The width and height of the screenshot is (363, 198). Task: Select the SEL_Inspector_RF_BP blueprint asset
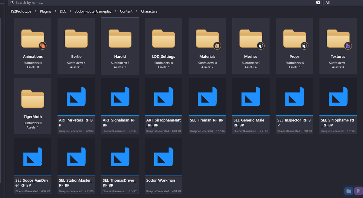pos(294,106)
